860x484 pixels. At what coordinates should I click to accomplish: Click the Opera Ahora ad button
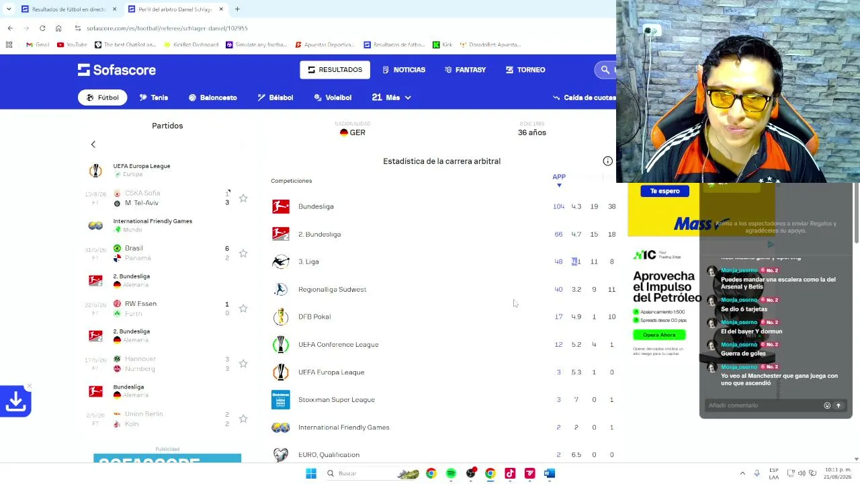click(x=659, y=335)
